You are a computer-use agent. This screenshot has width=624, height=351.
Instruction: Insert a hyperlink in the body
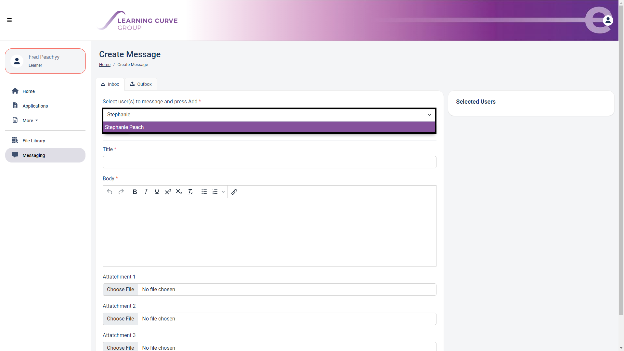tap(234, 192)
